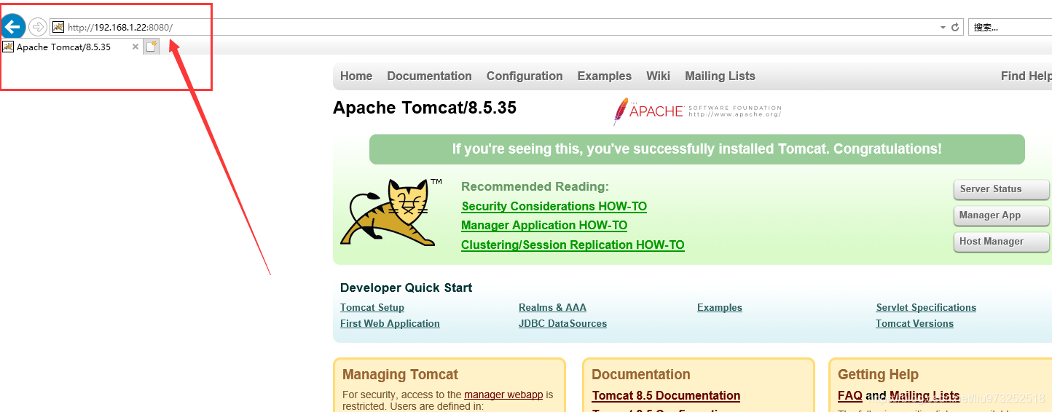This screenshot has height=412, width=1052.
Task: Click the search box in browser toolbar
Action: click(1010, 27)
